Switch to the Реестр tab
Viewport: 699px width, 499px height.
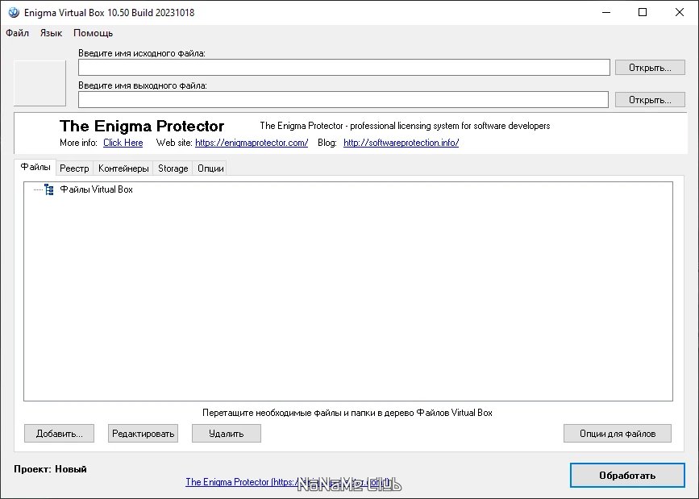74,168
